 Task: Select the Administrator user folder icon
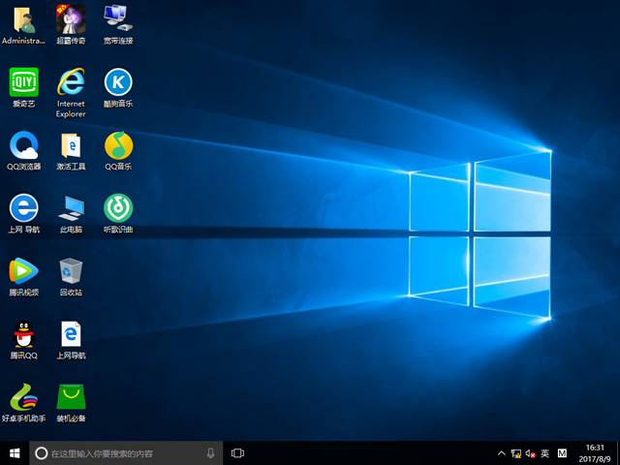tap(23, 17)
